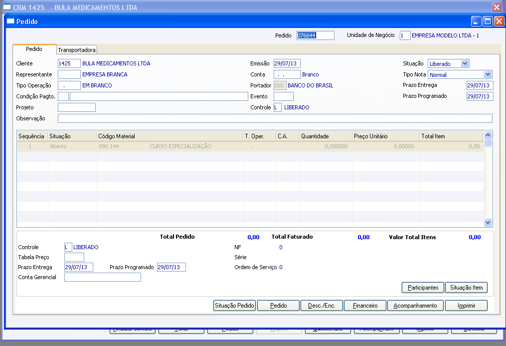Click the Acompanhamento button
The width and height of the screenshot is (506, 346).
click(x=415, y=305)
